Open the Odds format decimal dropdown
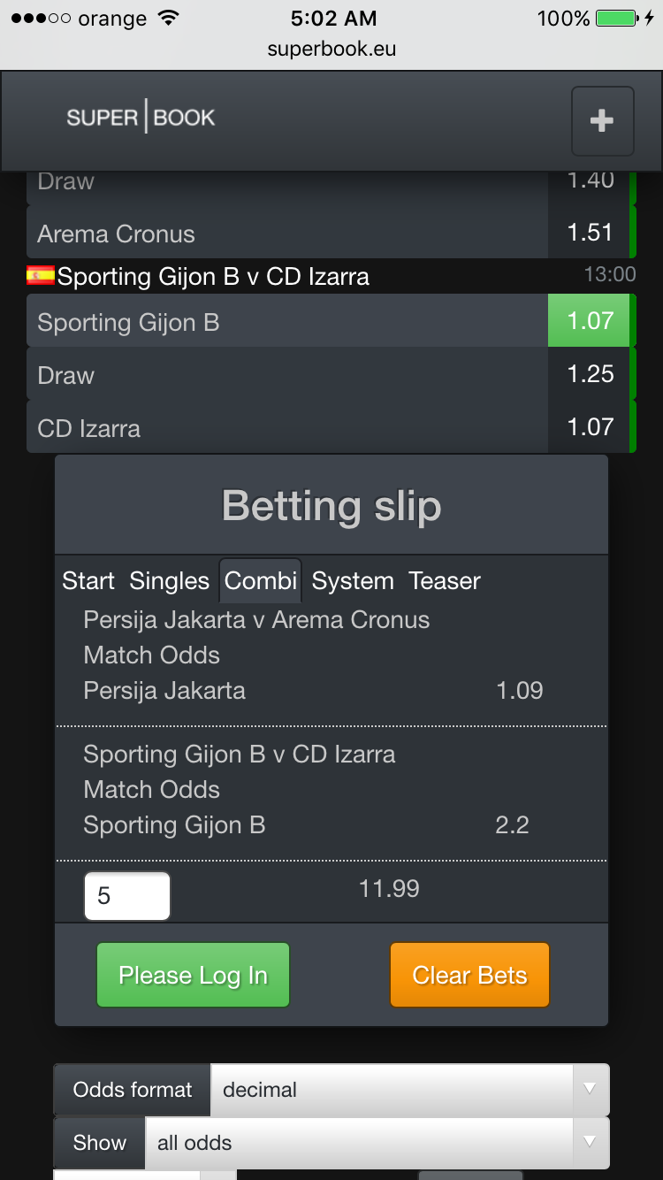This screenshot has width=663, height=1180. click(x=393, y=1090)
